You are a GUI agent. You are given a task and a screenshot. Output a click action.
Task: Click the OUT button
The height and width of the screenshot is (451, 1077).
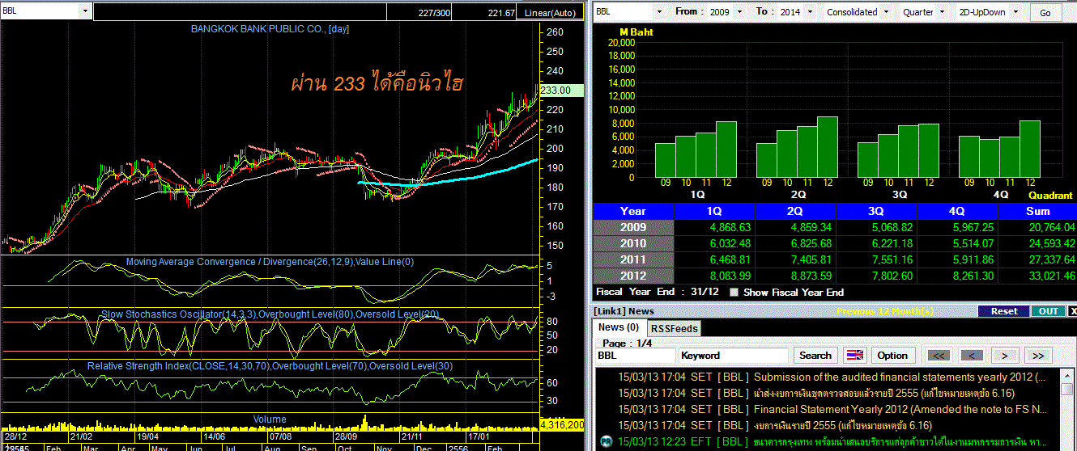(1048, 311)
